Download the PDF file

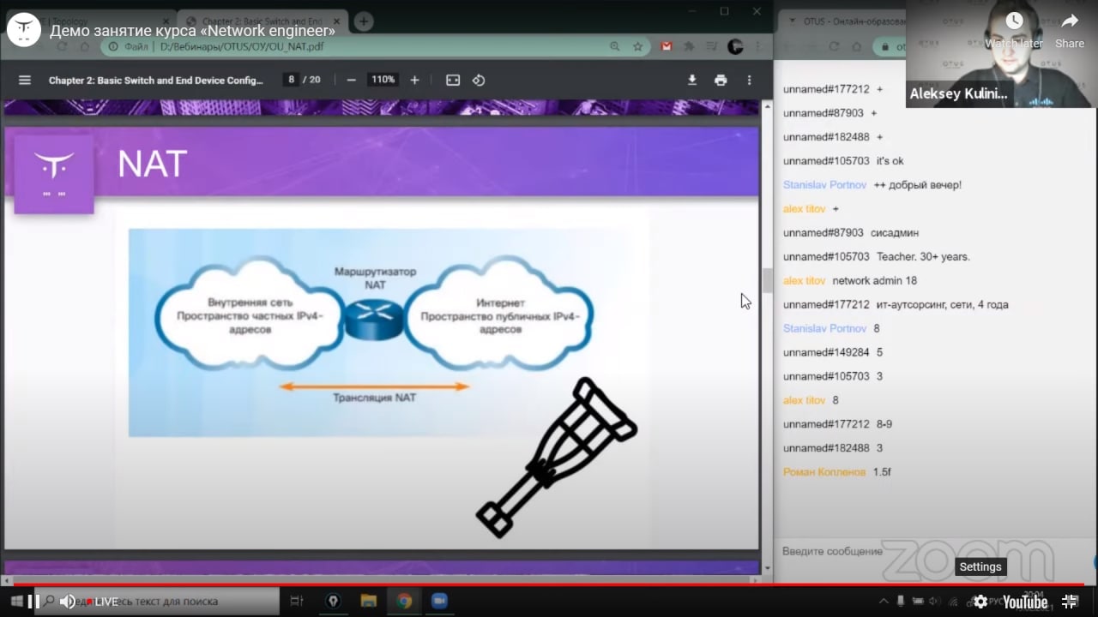coord(692,80)
